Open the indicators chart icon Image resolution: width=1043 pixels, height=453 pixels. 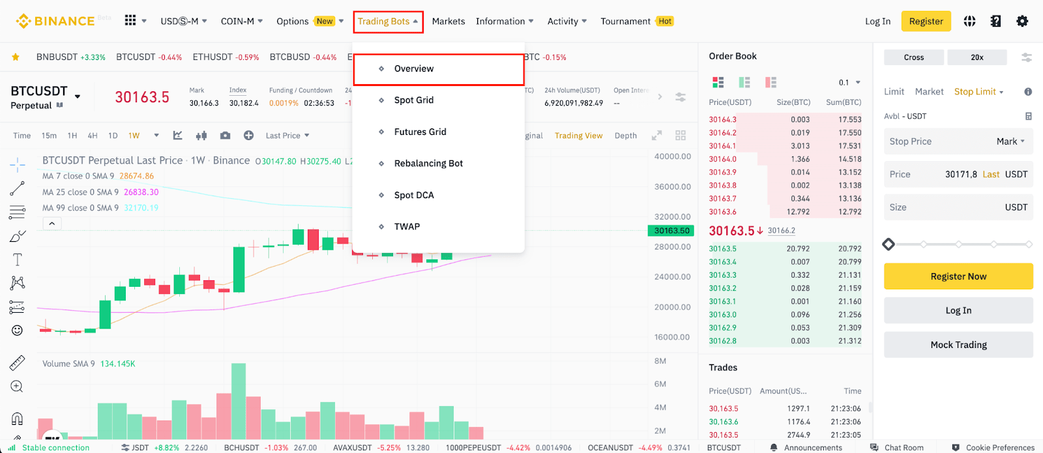(x=177, y=136)
